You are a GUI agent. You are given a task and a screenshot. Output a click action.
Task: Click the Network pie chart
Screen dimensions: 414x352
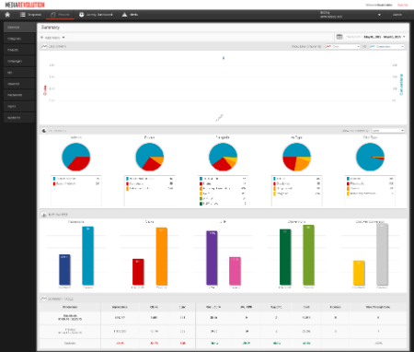point(76,157)
